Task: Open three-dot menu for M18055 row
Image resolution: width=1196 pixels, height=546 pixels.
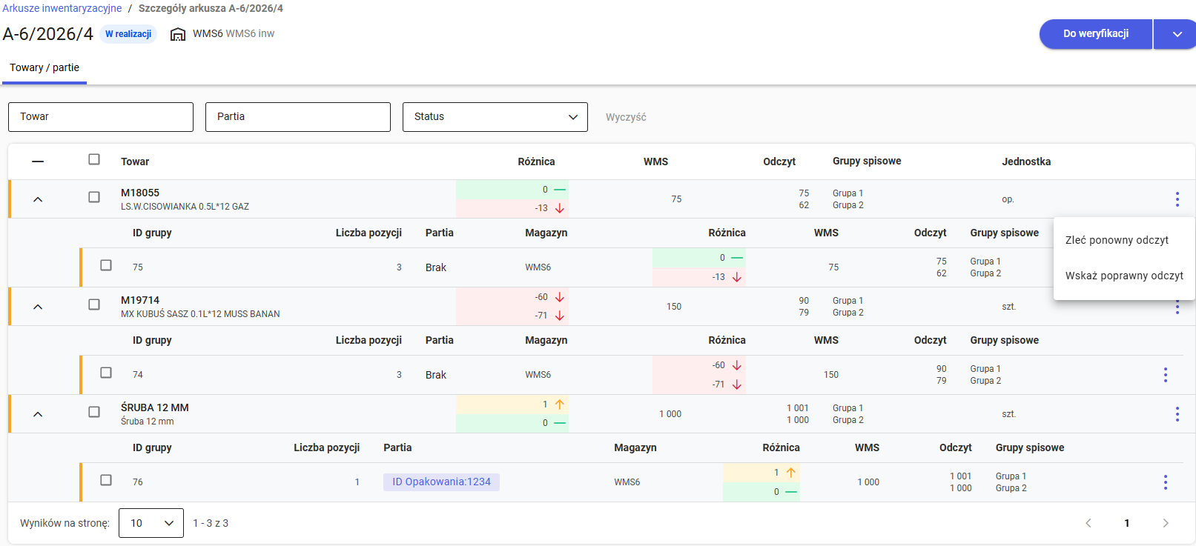Action: coord(1177,199)
